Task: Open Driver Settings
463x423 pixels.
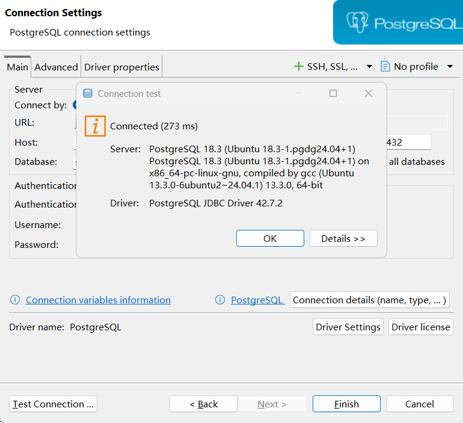Action: 348,327
